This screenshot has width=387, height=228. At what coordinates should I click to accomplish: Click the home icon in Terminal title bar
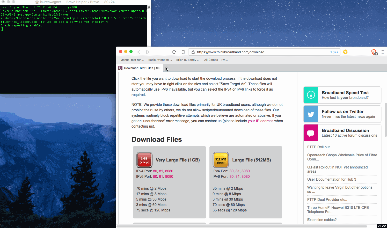37,2
